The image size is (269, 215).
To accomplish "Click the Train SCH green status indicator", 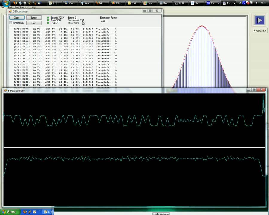I will 48,20.
